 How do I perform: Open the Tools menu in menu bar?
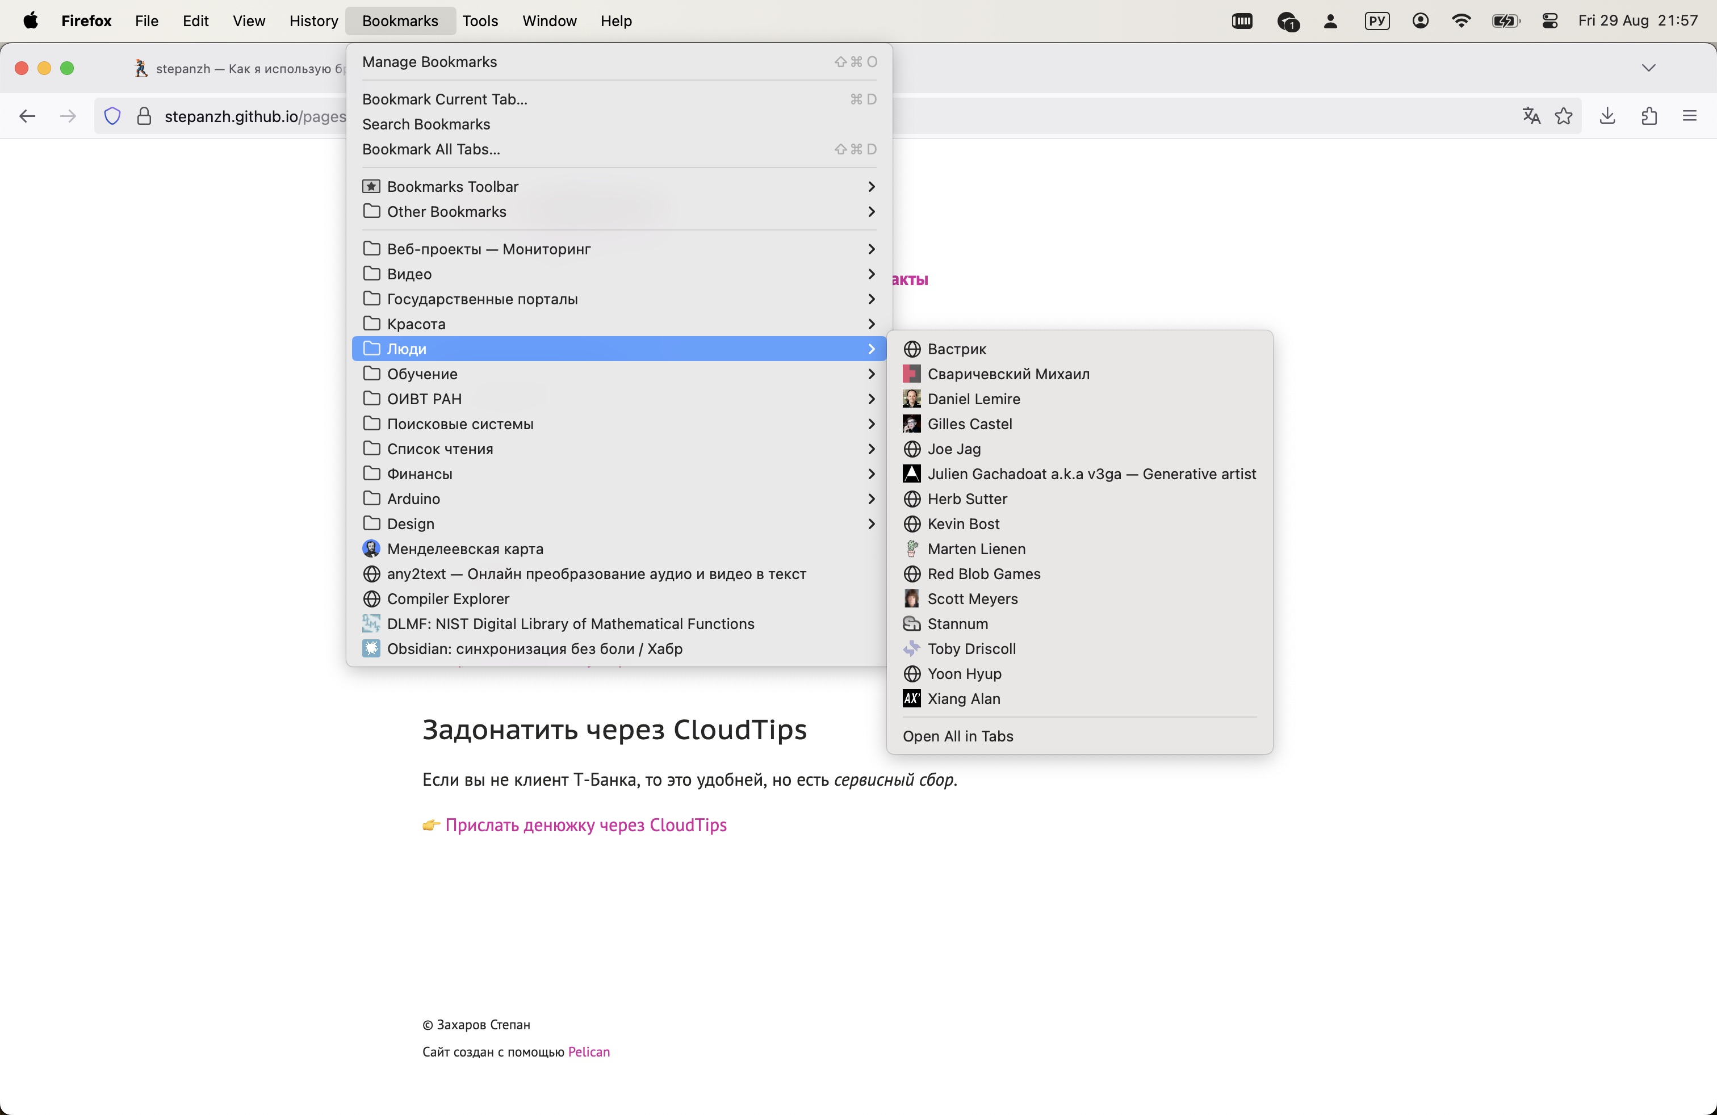tap(480, 21)
